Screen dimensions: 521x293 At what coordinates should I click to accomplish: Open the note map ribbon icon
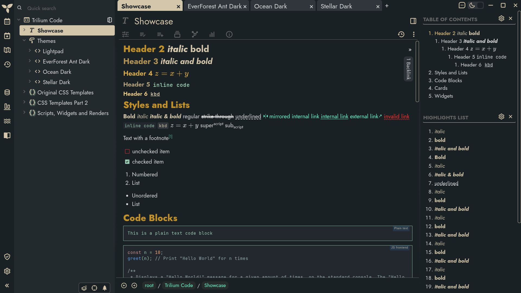[195, 34]
